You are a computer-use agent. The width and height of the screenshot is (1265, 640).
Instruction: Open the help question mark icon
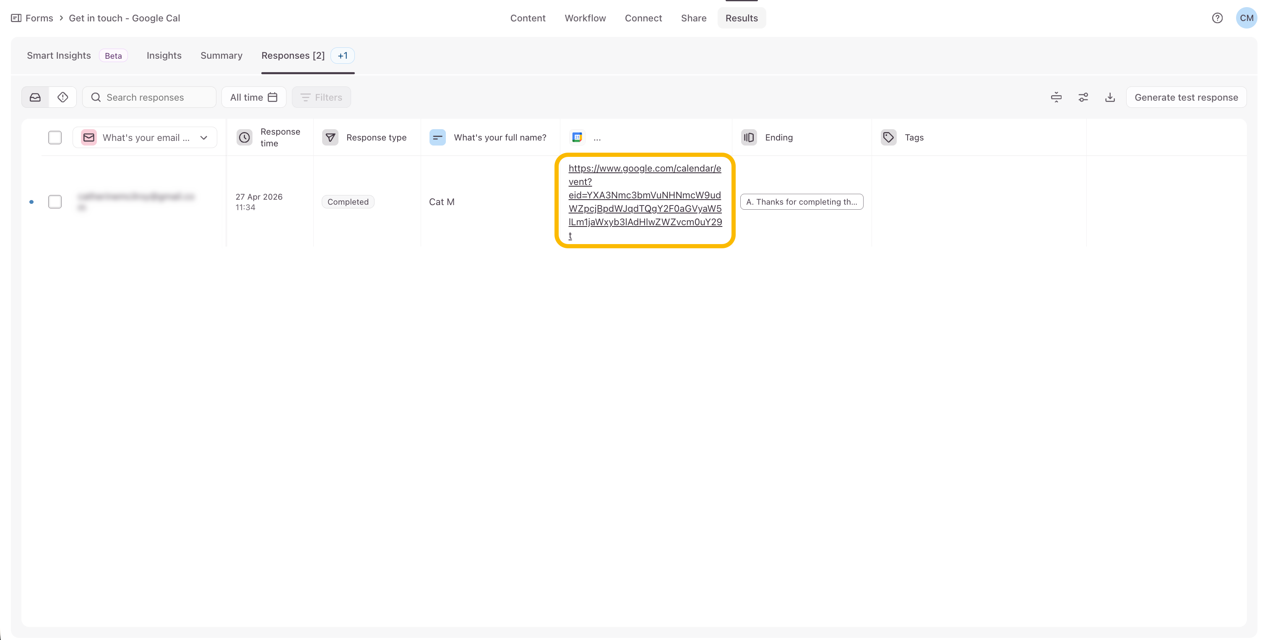(1217, 18)
